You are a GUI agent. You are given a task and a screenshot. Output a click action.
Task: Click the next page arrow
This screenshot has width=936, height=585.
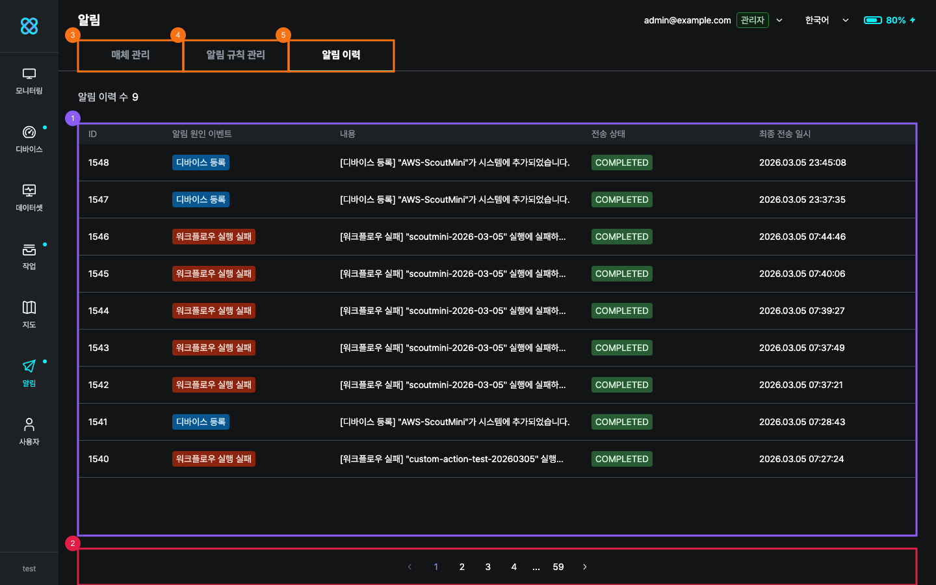(x=585, y=567)
